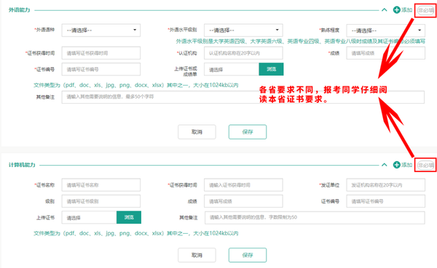
Task: Open the 熟练程度 dropdown
Action: click(386, 31)
